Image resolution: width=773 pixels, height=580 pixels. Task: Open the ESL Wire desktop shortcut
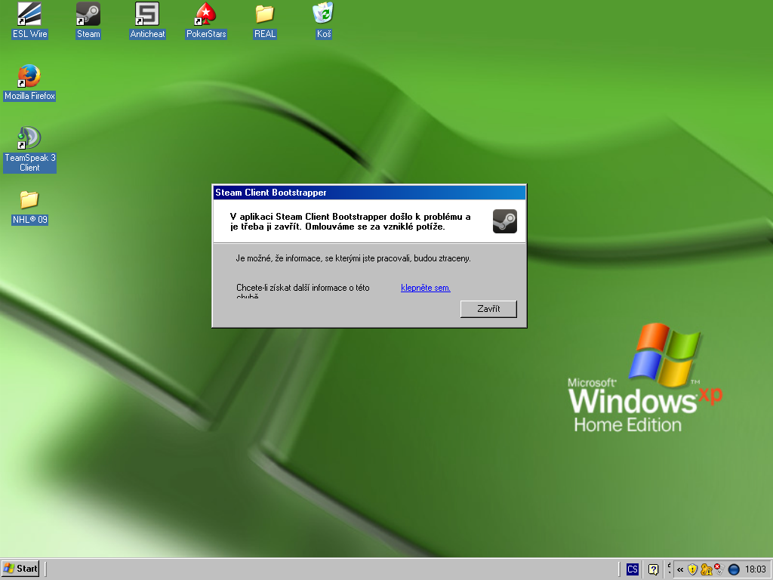(x=29, y=14)
